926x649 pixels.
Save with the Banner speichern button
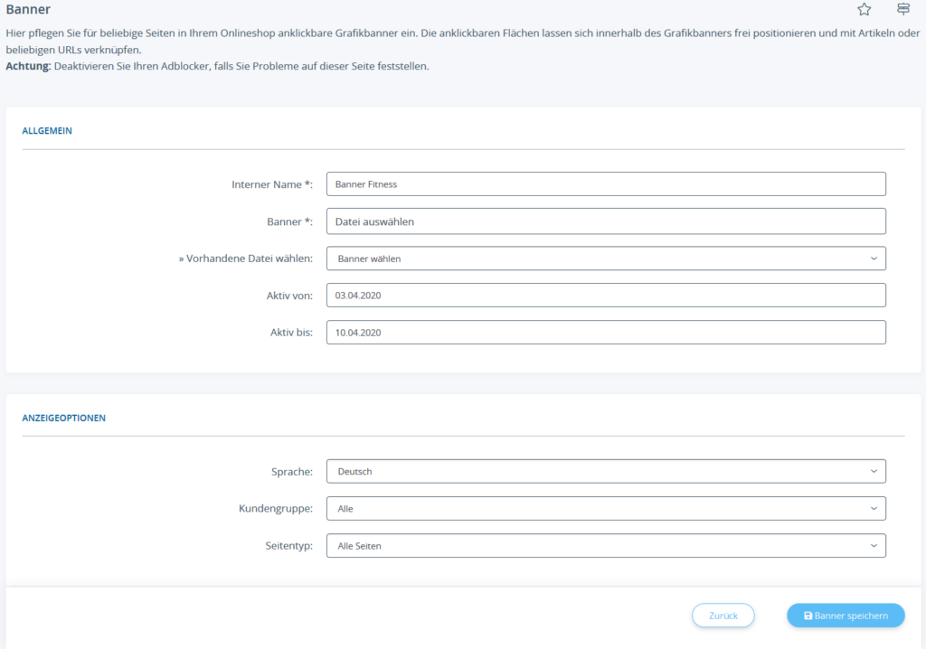846,616
